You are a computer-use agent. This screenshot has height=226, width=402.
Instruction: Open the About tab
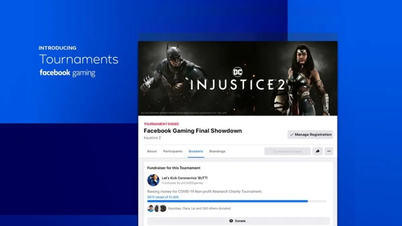click(x=152, y=151)
